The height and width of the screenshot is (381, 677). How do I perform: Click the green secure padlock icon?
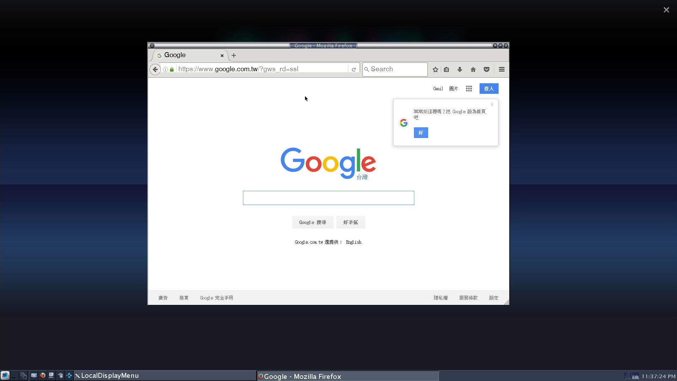[172, 69]
